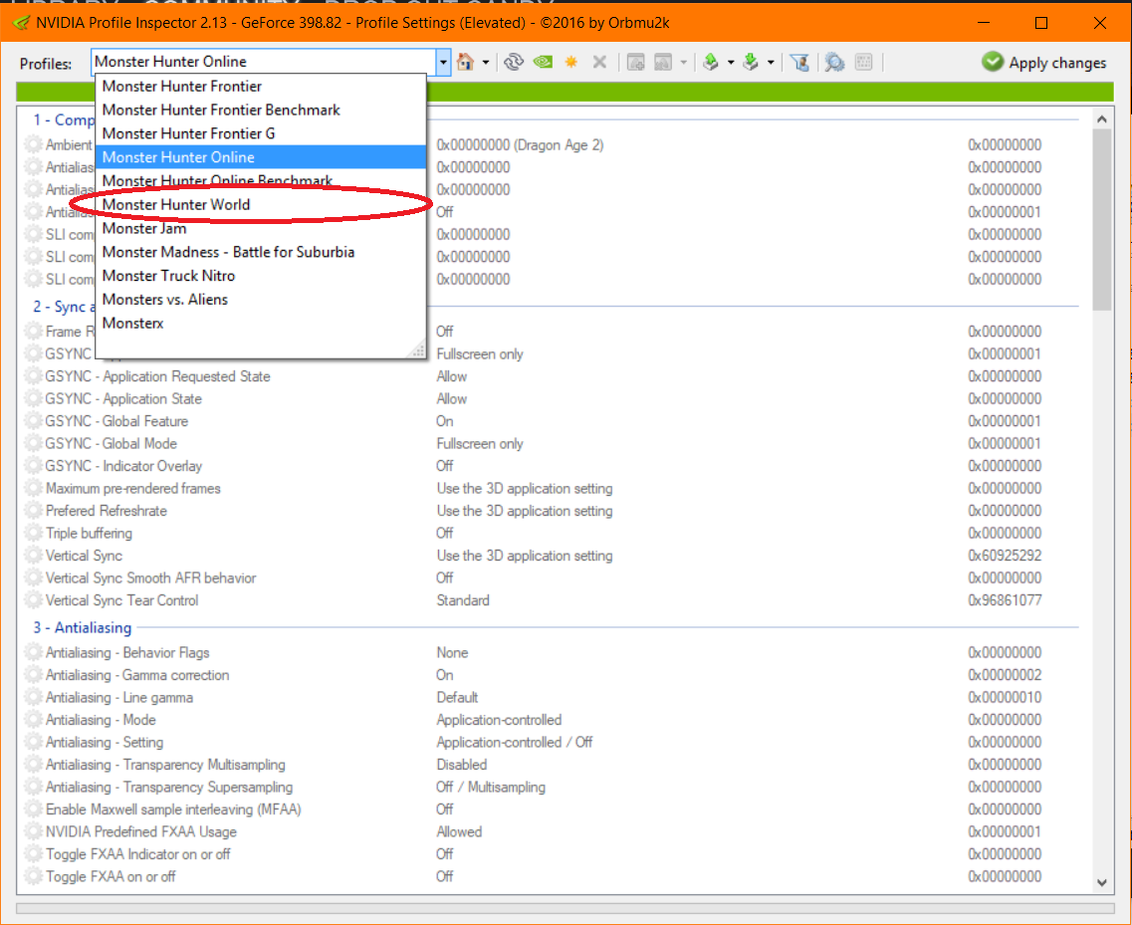Collapse the Profiles combo box arrow
Screen dimensions: 1132x925
[443, 62]
